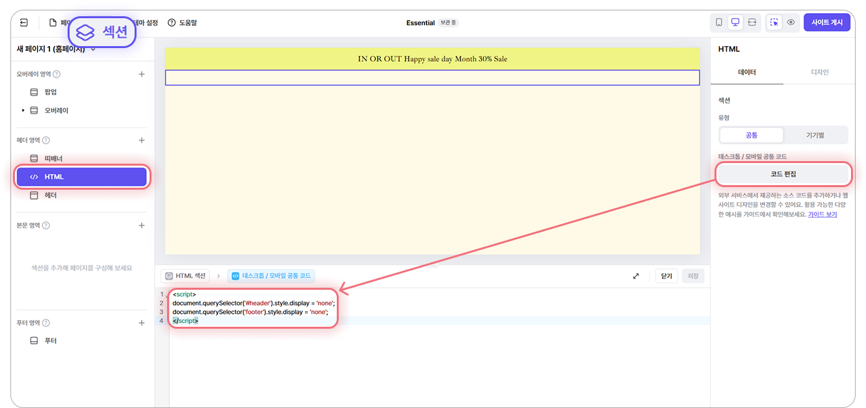Expand the 새 페이지 1 page dropdown
This screenshot has height=408, width=866.
coord(94,49)
